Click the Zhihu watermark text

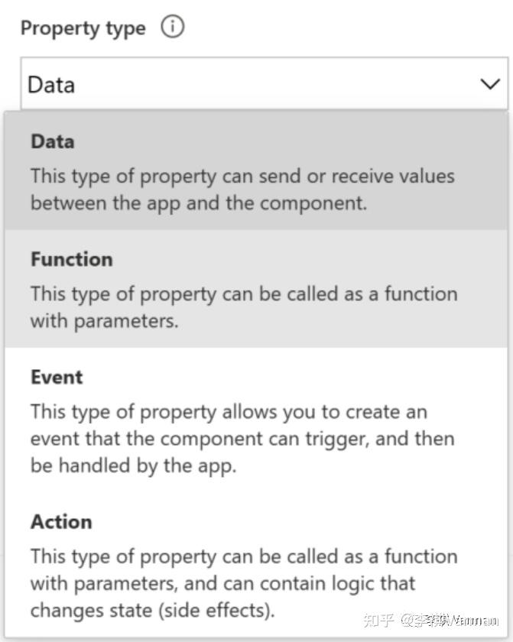point(430,621)
